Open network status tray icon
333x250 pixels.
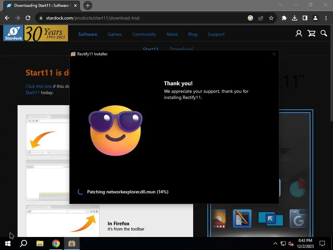click(x=283, y=243)
